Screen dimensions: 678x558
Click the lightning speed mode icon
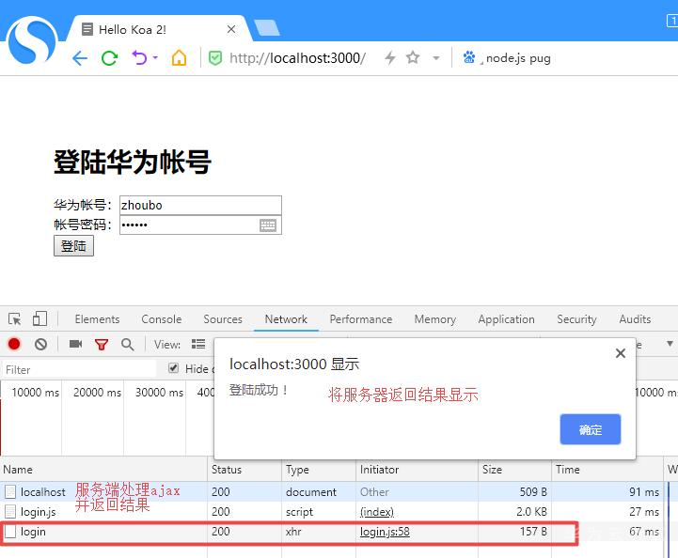(x=390, y=57)
